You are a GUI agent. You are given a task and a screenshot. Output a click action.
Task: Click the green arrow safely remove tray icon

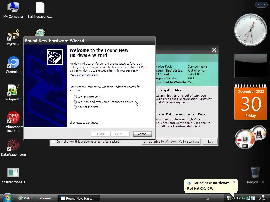(243, 198)
